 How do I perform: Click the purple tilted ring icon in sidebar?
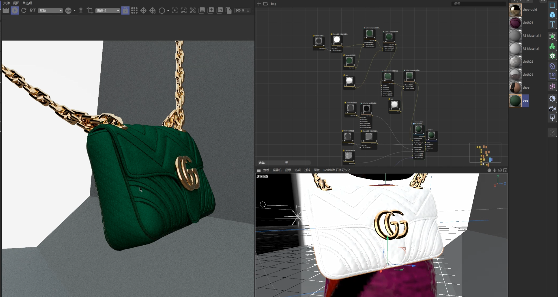pyautogui.click(x=552, y=66)
